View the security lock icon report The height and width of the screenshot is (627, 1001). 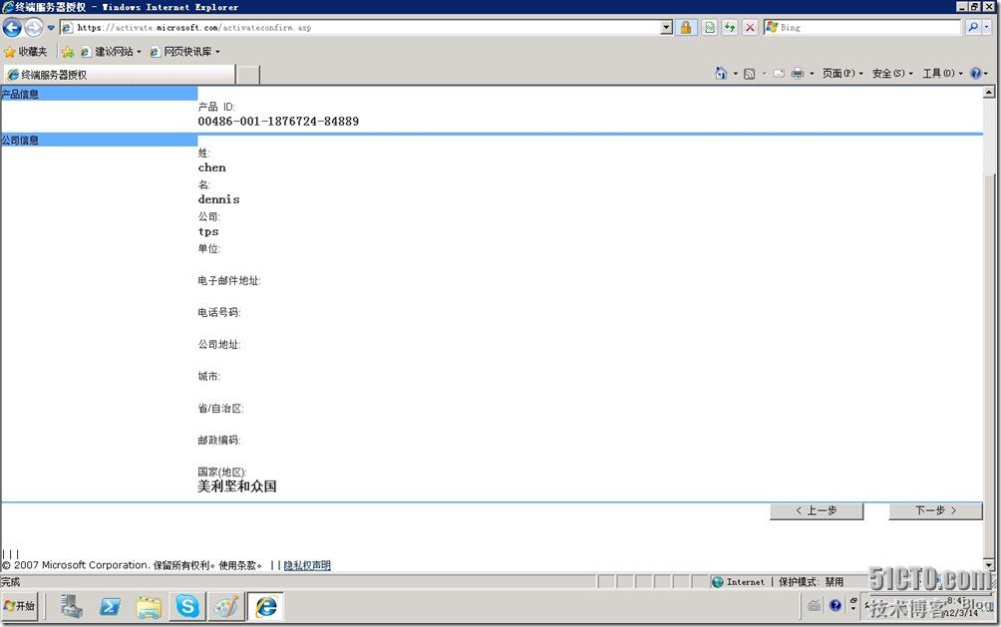pyautogui.click(x=686, y=28)
